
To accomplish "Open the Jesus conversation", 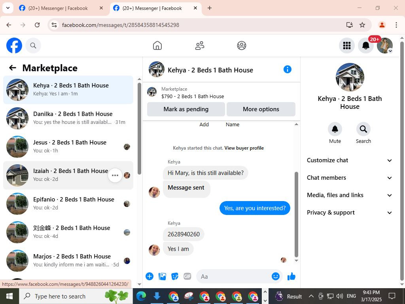I will point(68,146).
